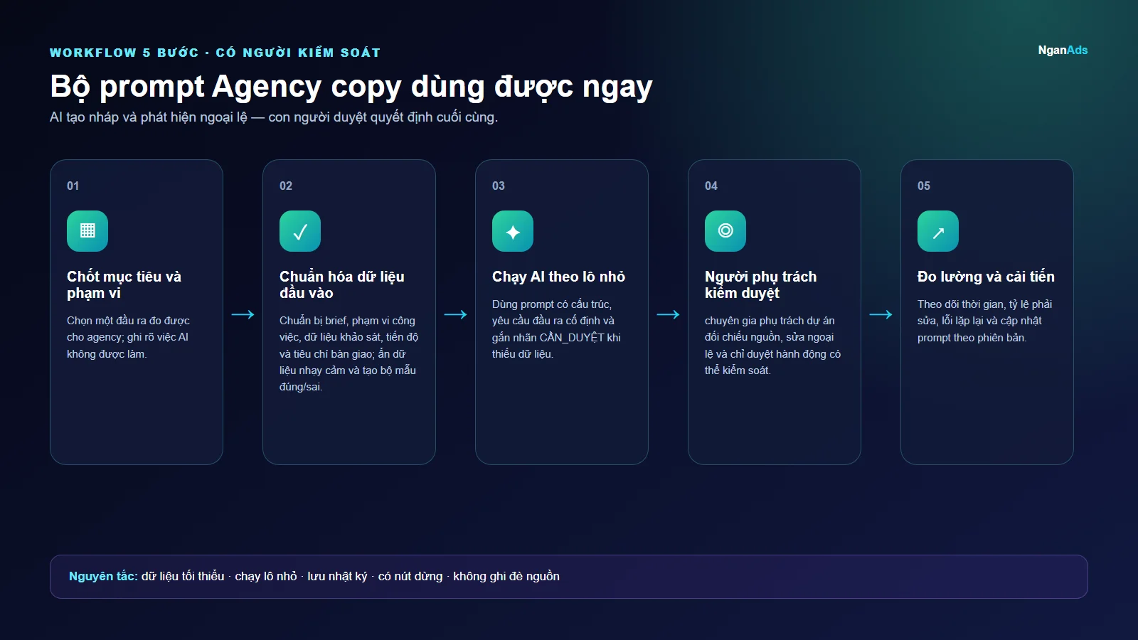
Task: Click the checkmark icon in step 02
Action: click(x=300, y=231)
